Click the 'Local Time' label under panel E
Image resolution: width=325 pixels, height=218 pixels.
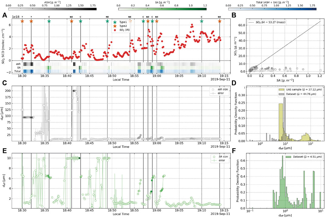(x=121, y=214)
